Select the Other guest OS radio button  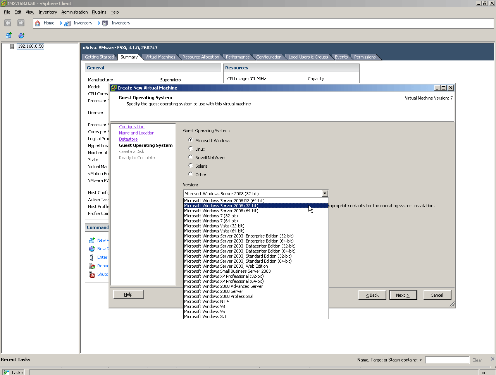[x=191, y=174]
